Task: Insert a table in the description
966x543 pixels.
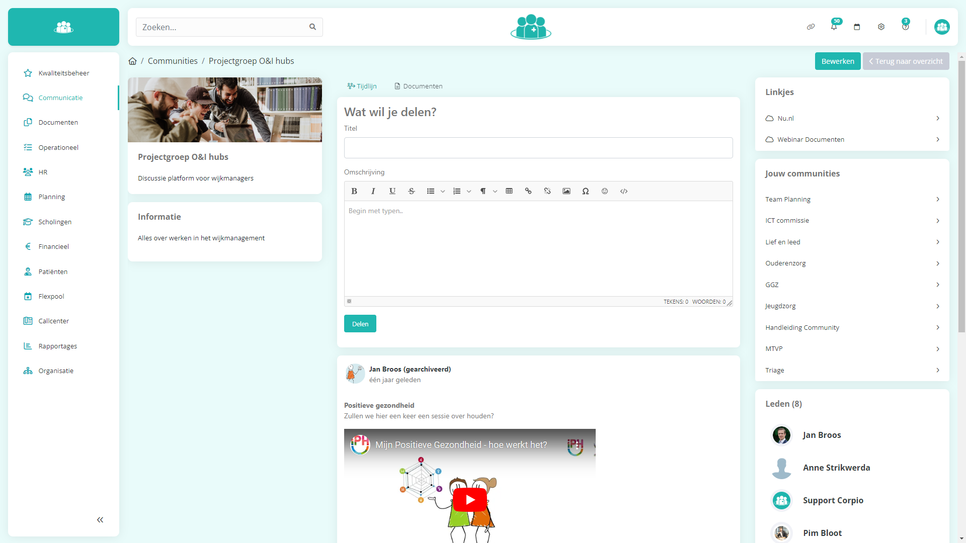Action: tap(509, 191)
